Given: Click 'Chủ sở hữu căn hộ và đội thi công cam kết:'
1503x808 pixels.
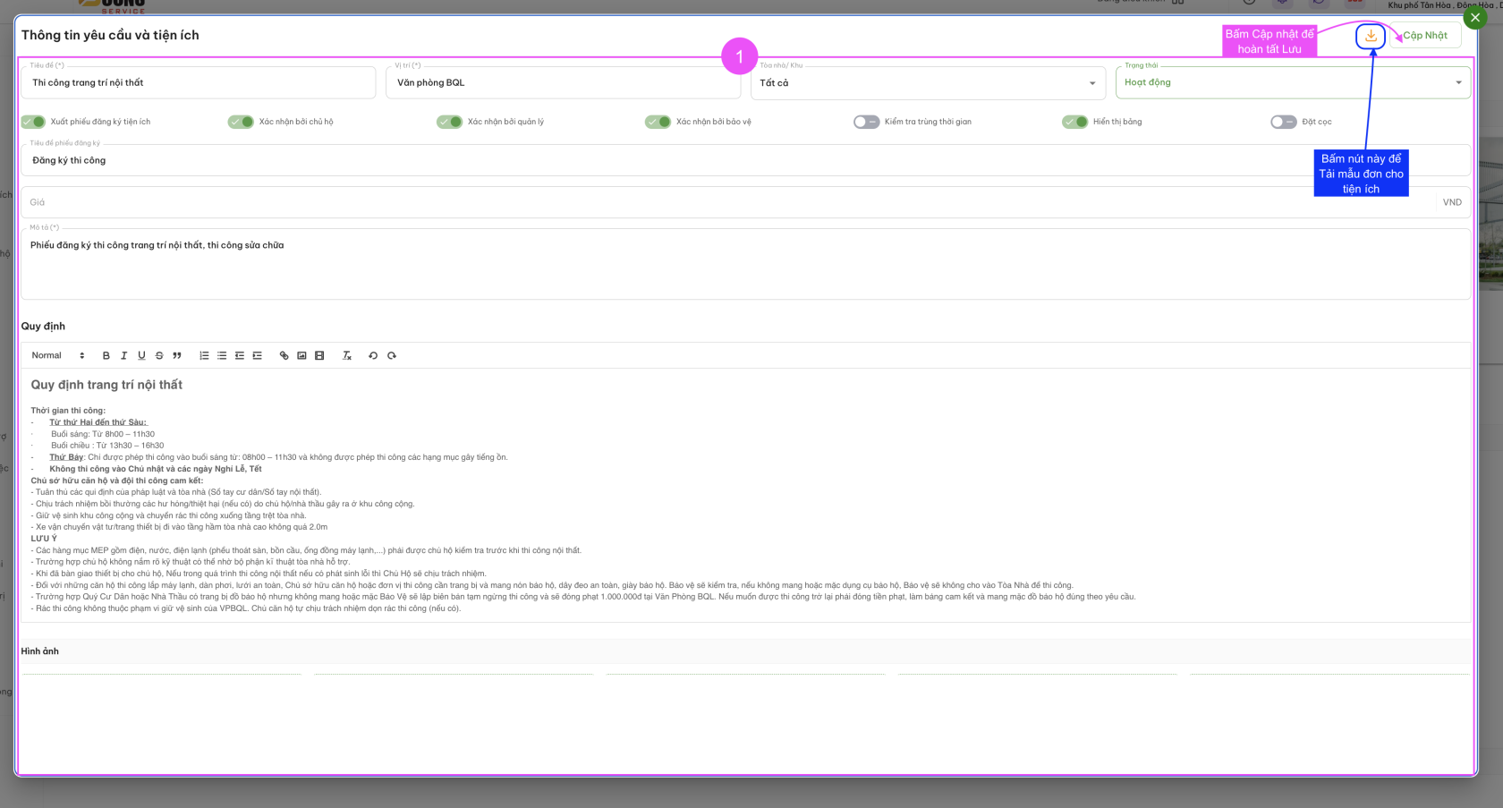Looking at the screenshot, I should click(117, 481).
